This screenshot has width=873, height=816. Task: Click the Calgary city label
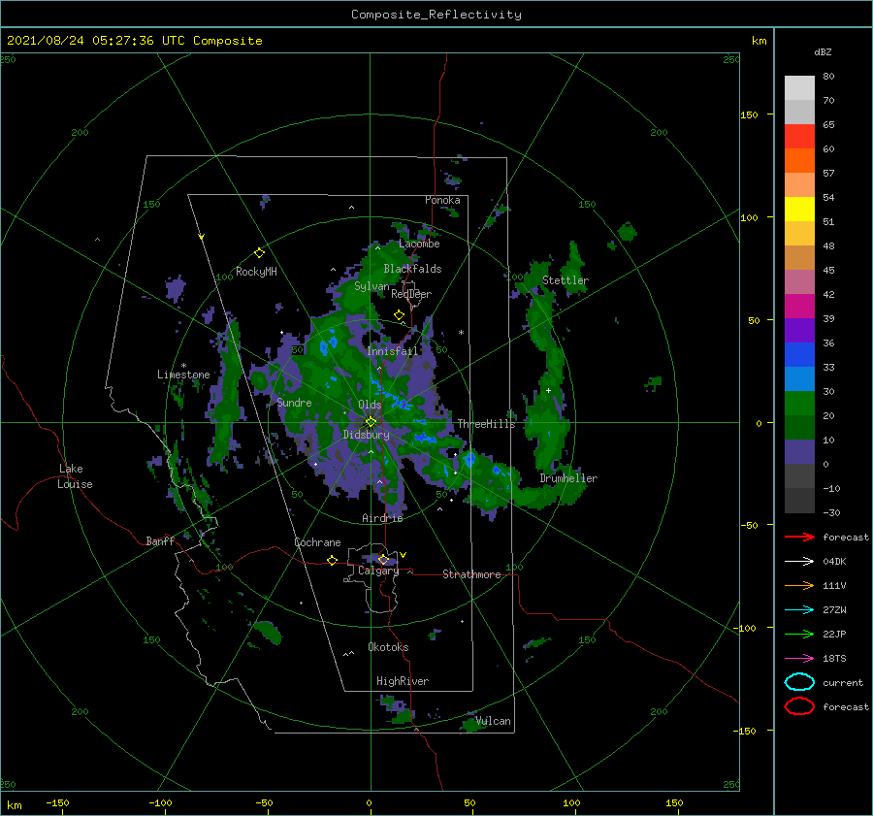click(x=378, y=571)
